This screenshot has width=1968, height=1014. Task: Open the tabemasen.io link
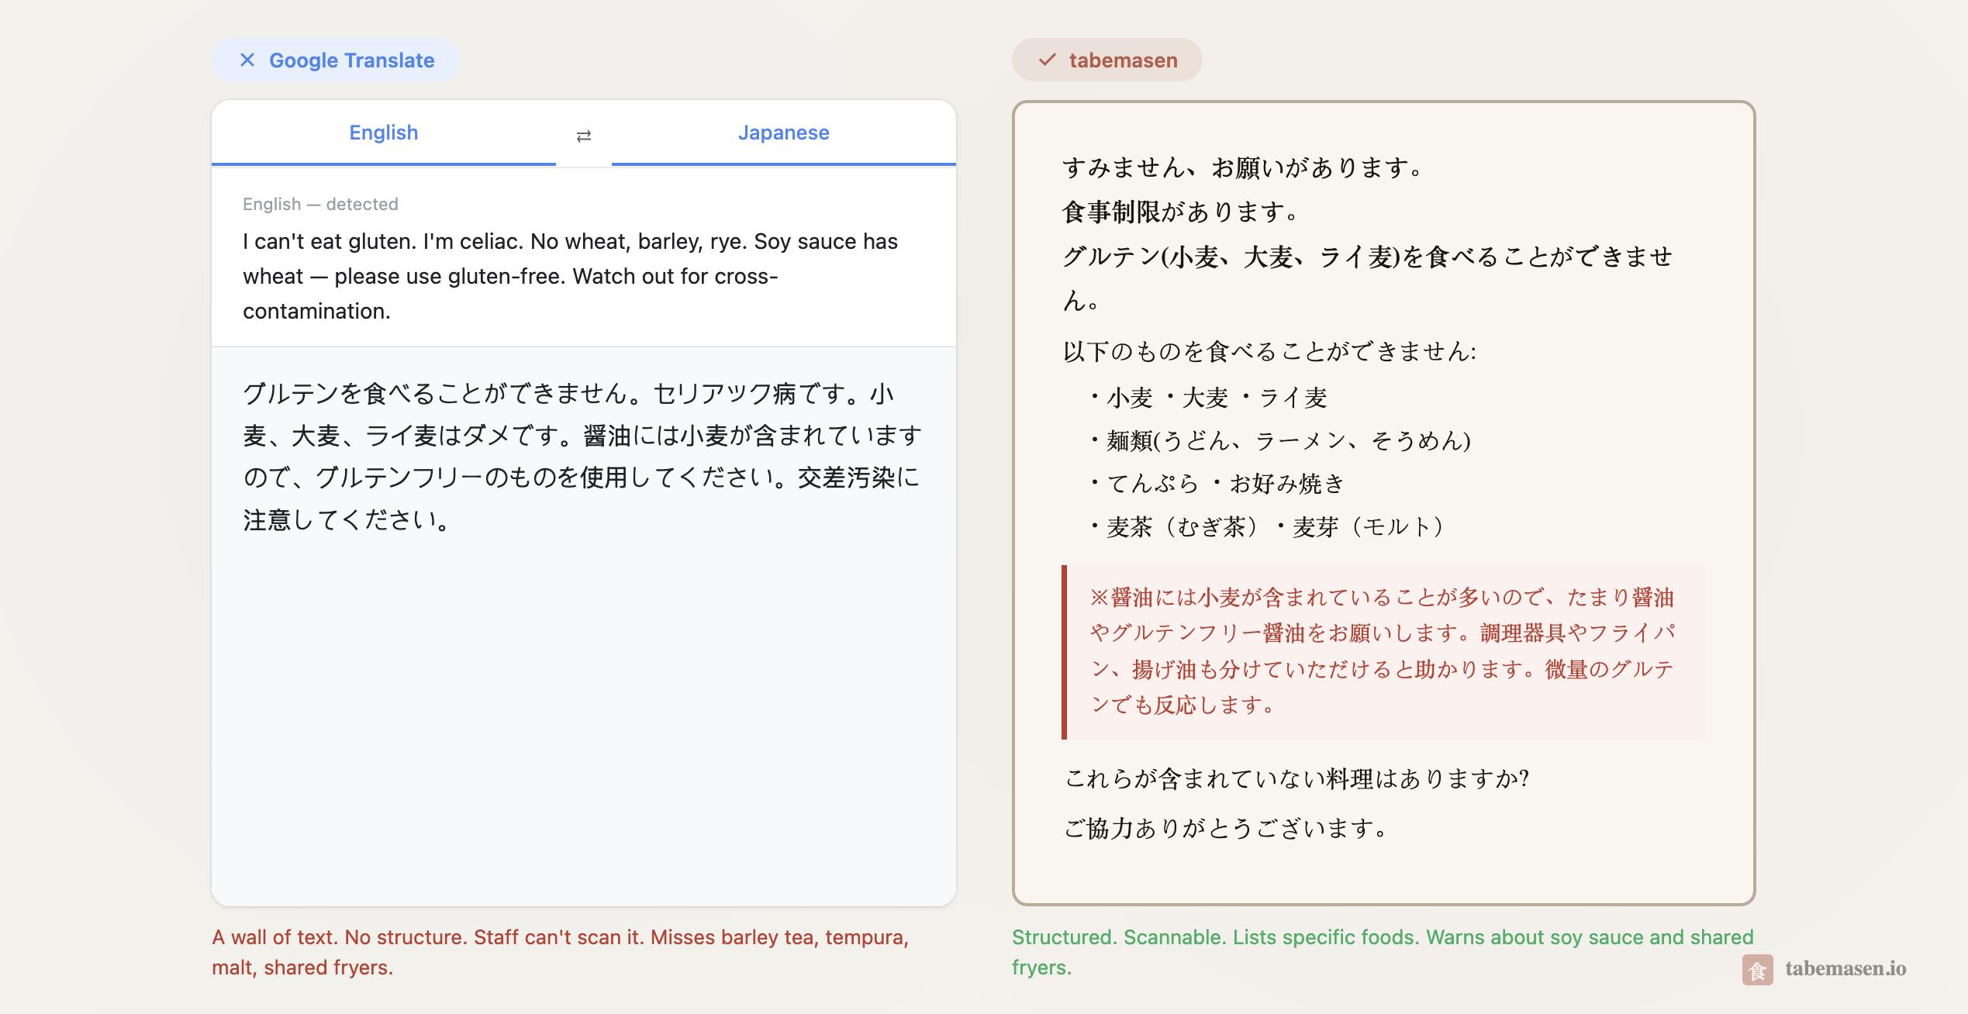tap(1845, 969)
